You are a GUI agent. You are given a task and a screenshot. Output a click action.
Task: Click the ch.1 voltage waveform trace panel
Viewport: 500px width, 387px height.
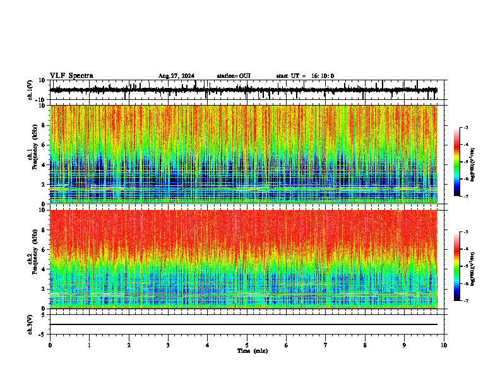(x=247, y=90)
